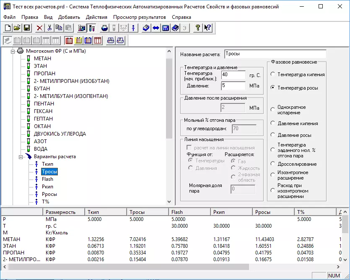Open the 'Просмотр результатов' menu
Viewport: 350px width, 280px height.
click(139, 17)
